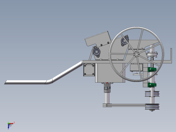The width and height of the screenshot is (176, 132).
Task: Select the blue downward axis of the triad
Action: click(x=8, y=127)
